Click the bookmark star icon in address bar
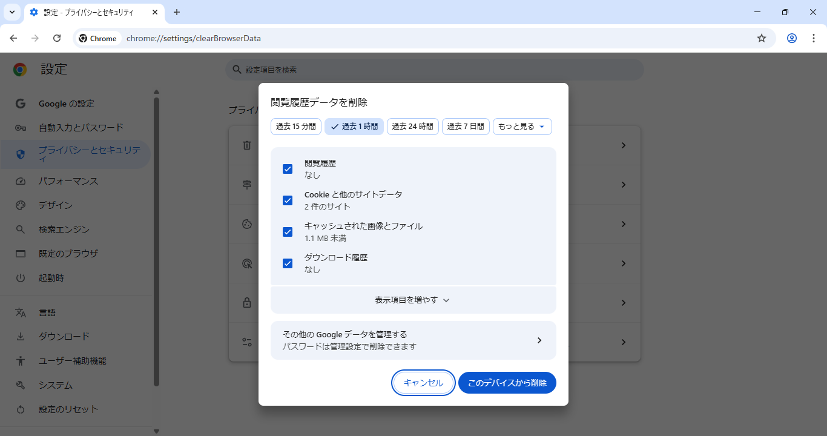 (x=762, y=38)
